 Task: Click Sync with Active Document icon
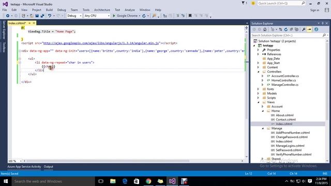[280, 29]
